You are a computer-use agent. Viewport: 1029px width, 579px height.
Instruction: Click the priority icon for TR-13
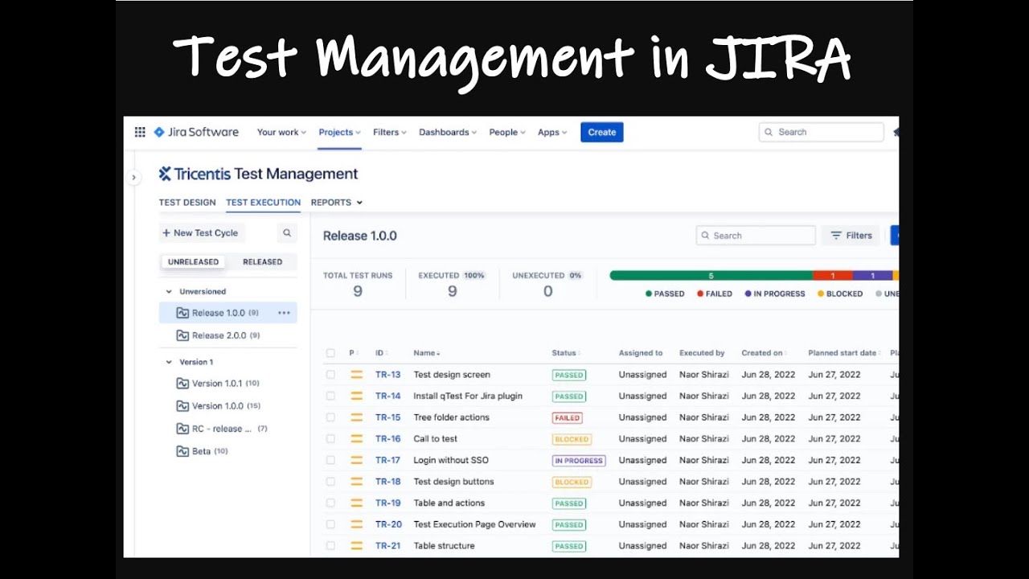point(356,375)
